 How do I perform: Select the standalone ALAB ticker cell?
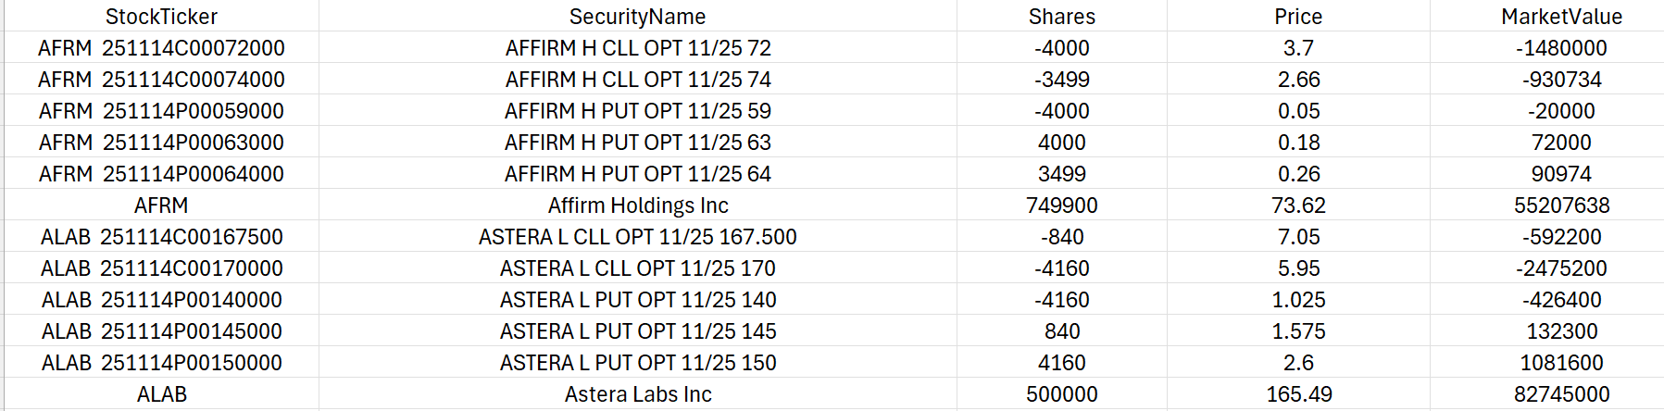tap(161, 394)
